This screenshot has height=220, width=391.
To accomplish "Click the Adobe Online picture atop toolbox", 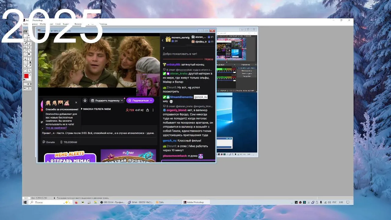I will click(x=26, y=31).
